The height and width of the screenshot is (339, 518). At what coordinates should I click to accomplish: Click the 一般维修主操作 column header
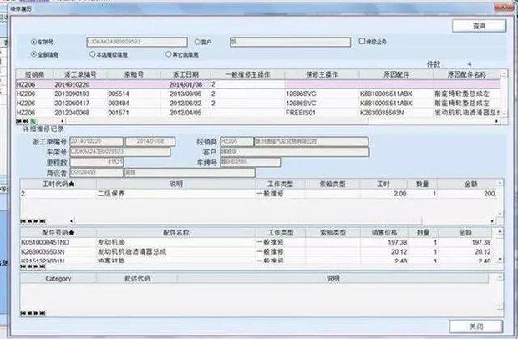(x=248, y=74)
